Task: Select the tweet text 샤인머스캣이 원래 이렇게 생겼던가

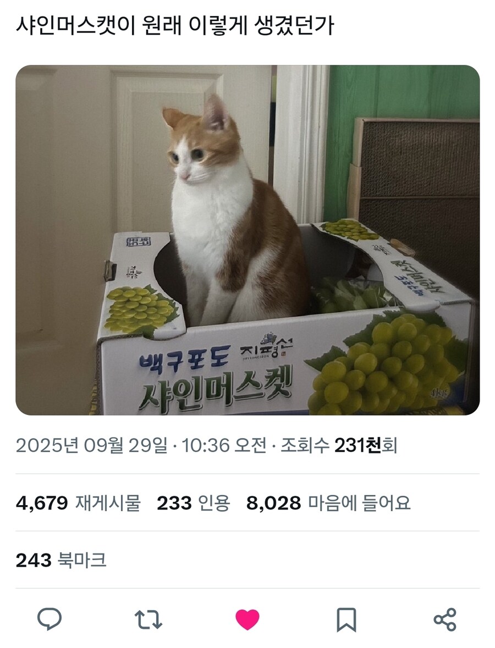Action: (174, 26)
